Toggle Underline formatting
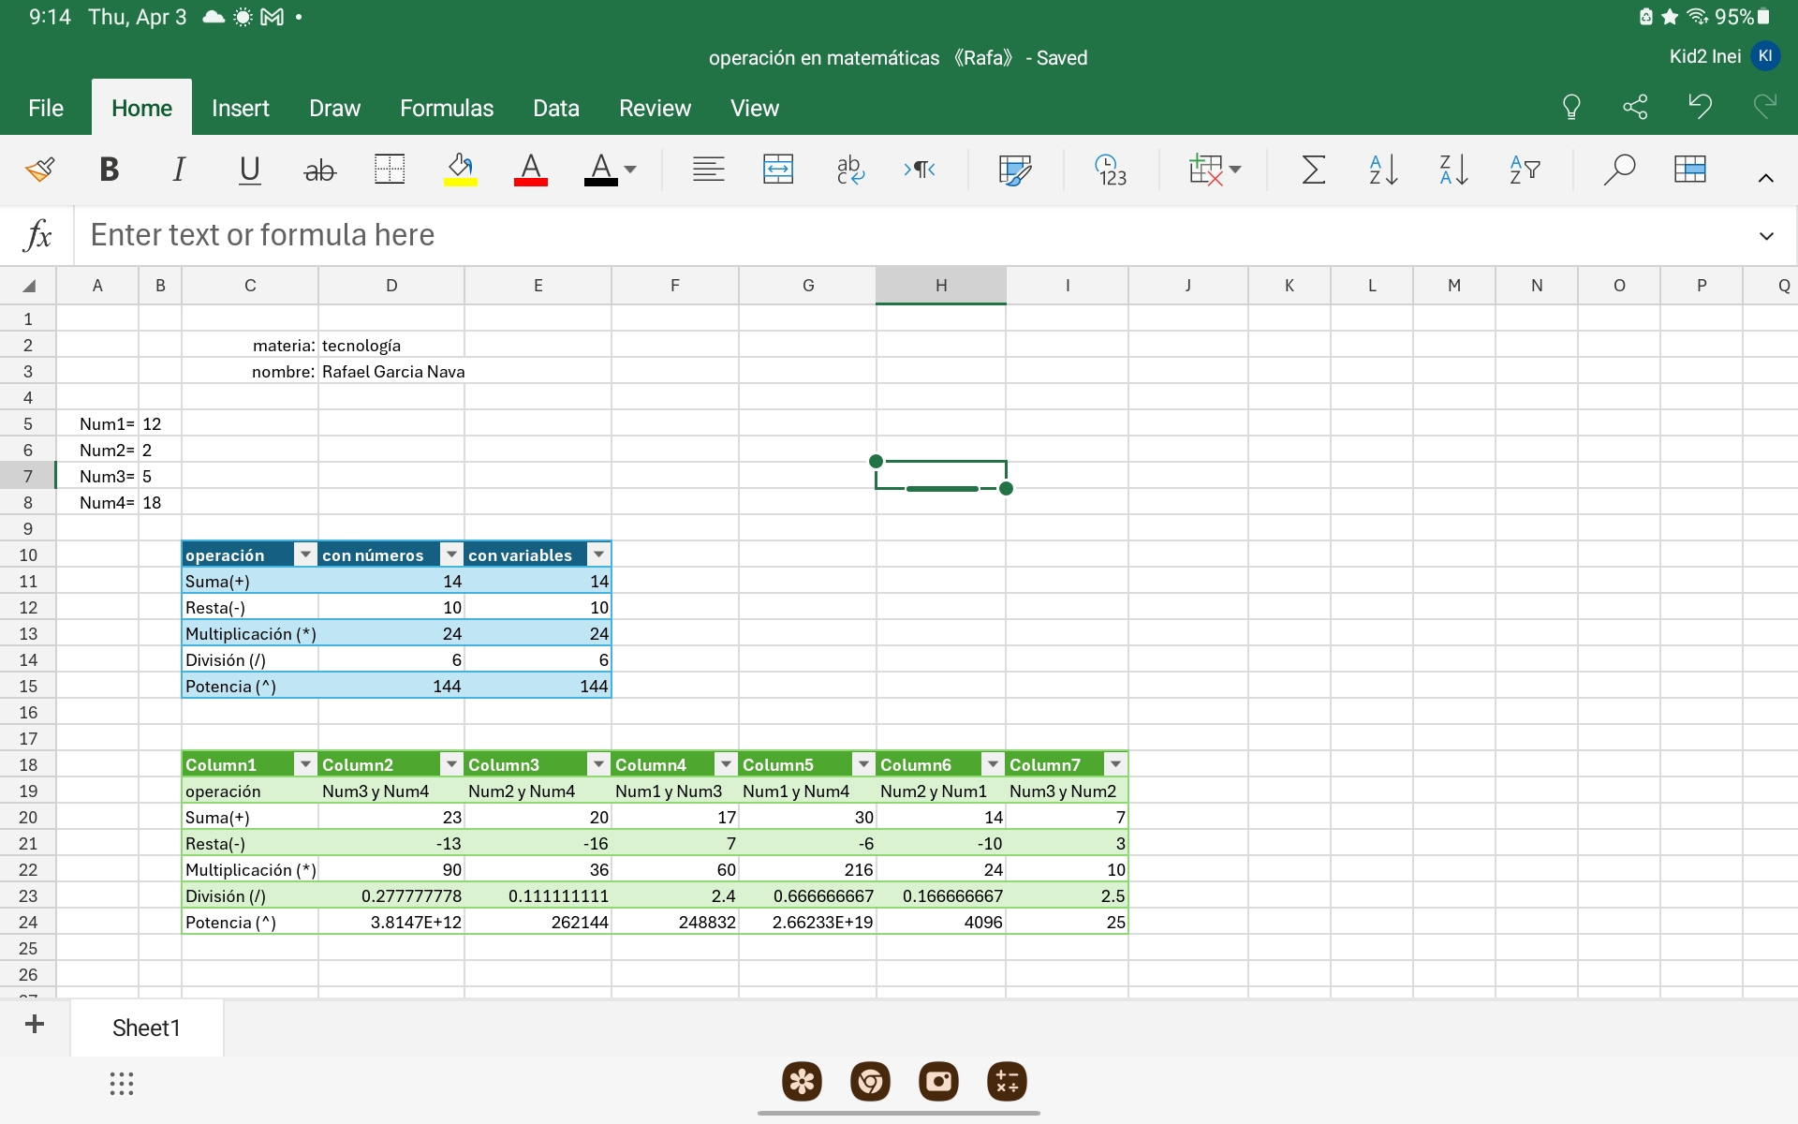Viewport: 1798px width, 1124px height. pyautogui.click(x=249, y=170)
